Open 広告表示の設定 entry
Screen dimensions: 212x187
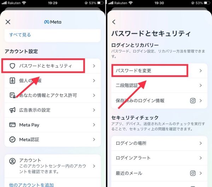click(53, 110)
